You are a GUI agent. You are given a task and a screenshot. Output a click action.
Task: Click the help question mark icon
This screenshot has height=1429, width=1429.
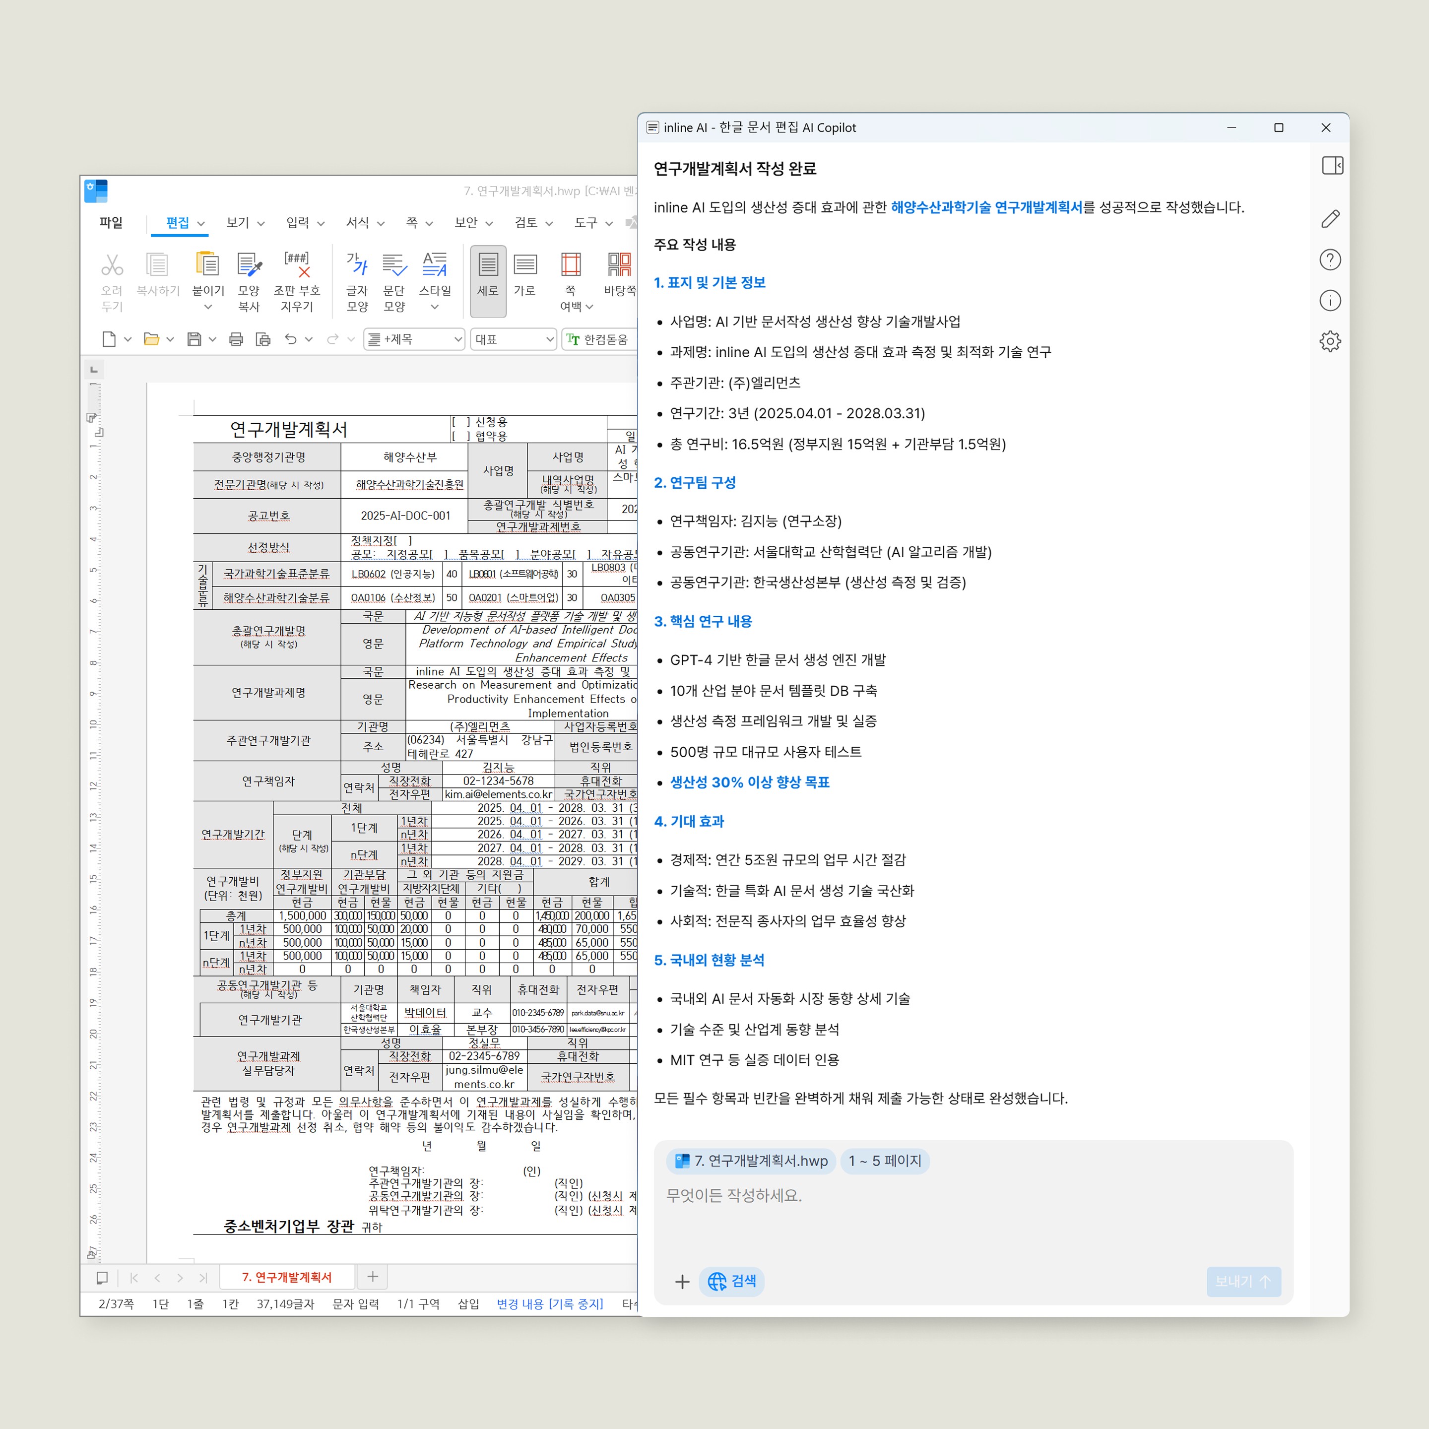(x=1330, y=260)
